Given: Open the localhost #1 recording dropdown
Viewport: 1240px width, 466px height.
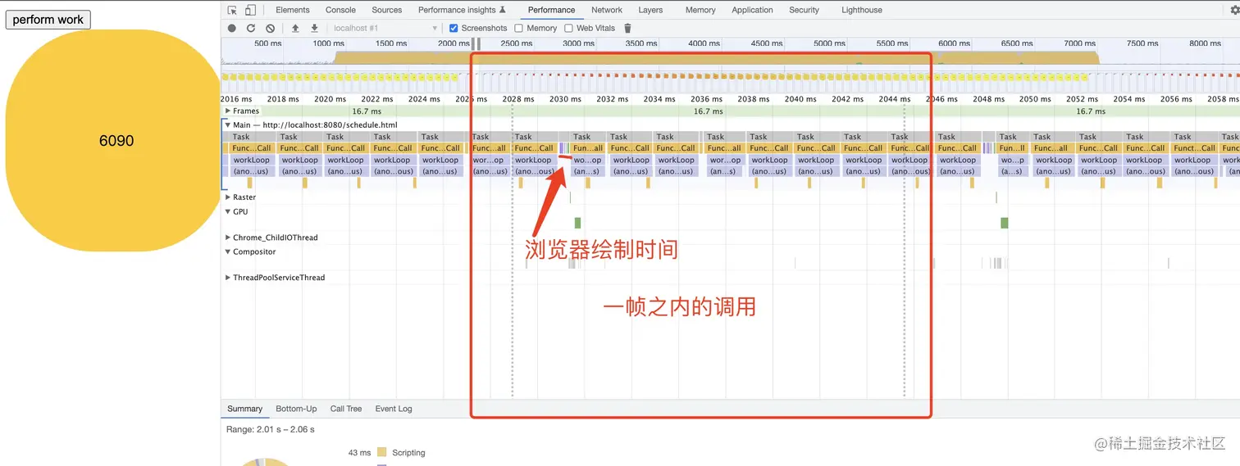Looking at the screenshot, I should (385, 28).
